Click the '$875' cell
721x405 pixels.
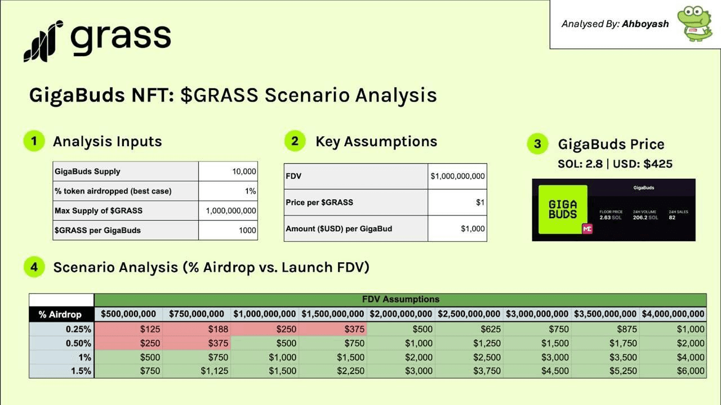click(605, 329)
